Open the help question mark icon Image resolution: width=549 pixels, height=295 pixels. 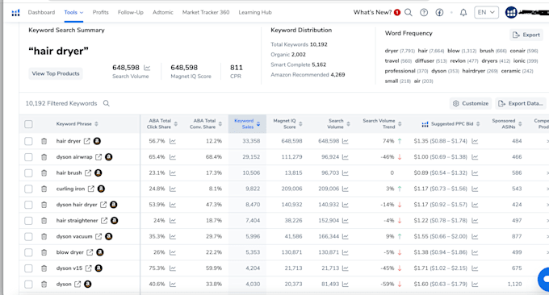(424, 13)
